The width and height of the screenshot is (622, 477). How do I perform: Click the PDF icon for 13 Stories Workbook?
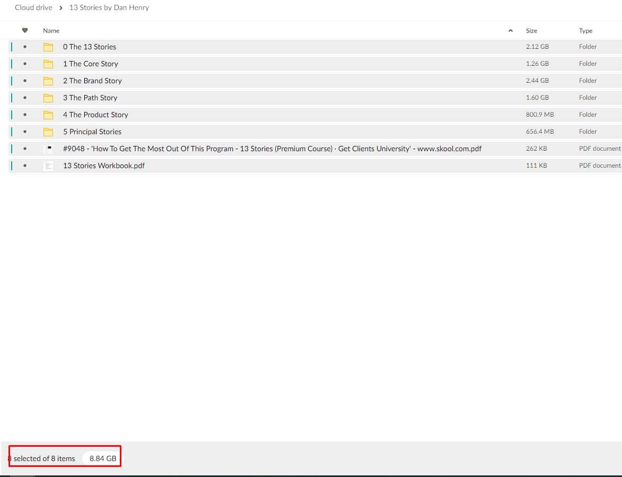(48, 166)
